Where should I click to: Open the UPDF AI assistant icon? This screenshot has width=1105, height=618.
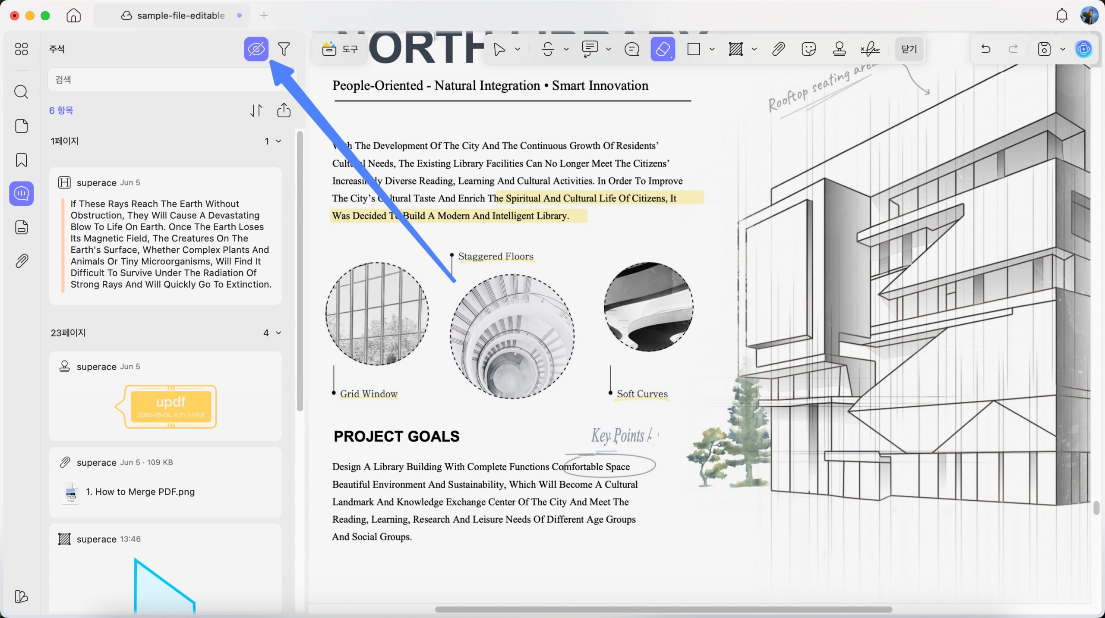coord(1084,49)
